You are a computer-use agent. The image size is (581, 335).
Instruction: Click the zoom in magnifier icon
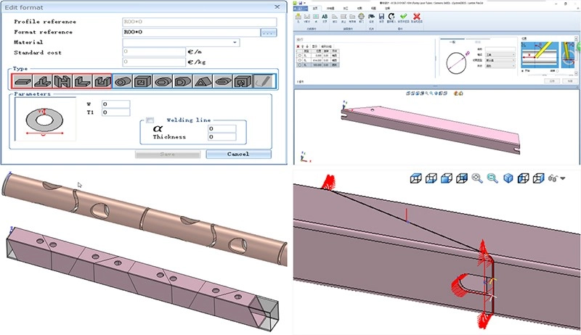coord(477,178)
